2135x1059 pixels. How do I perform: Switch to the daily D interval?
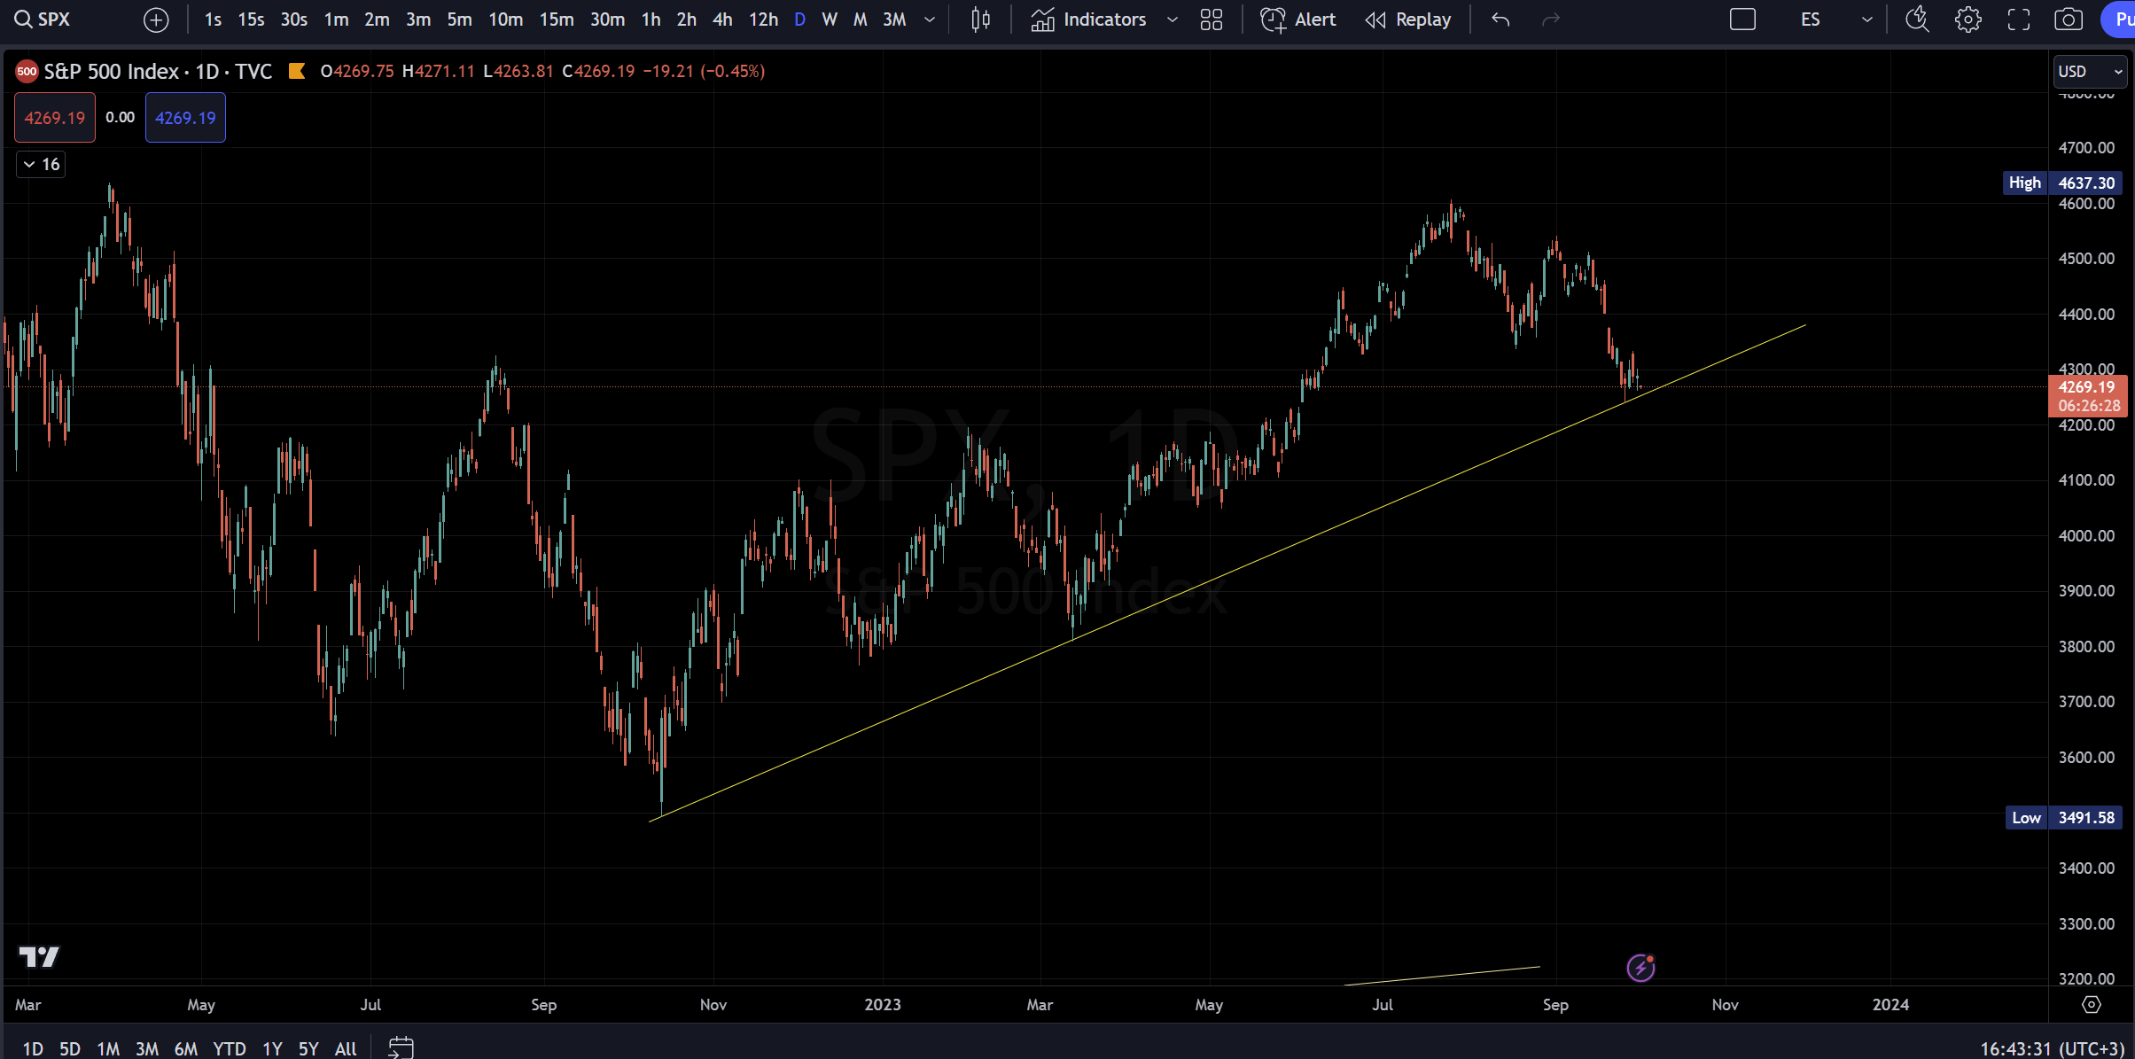coord(800,19)
